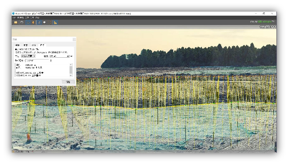The width and height of the screenshot is (289, 165).
Task: Click the curved-arrow reset view icon in toolbar
Action: point(22,22)
